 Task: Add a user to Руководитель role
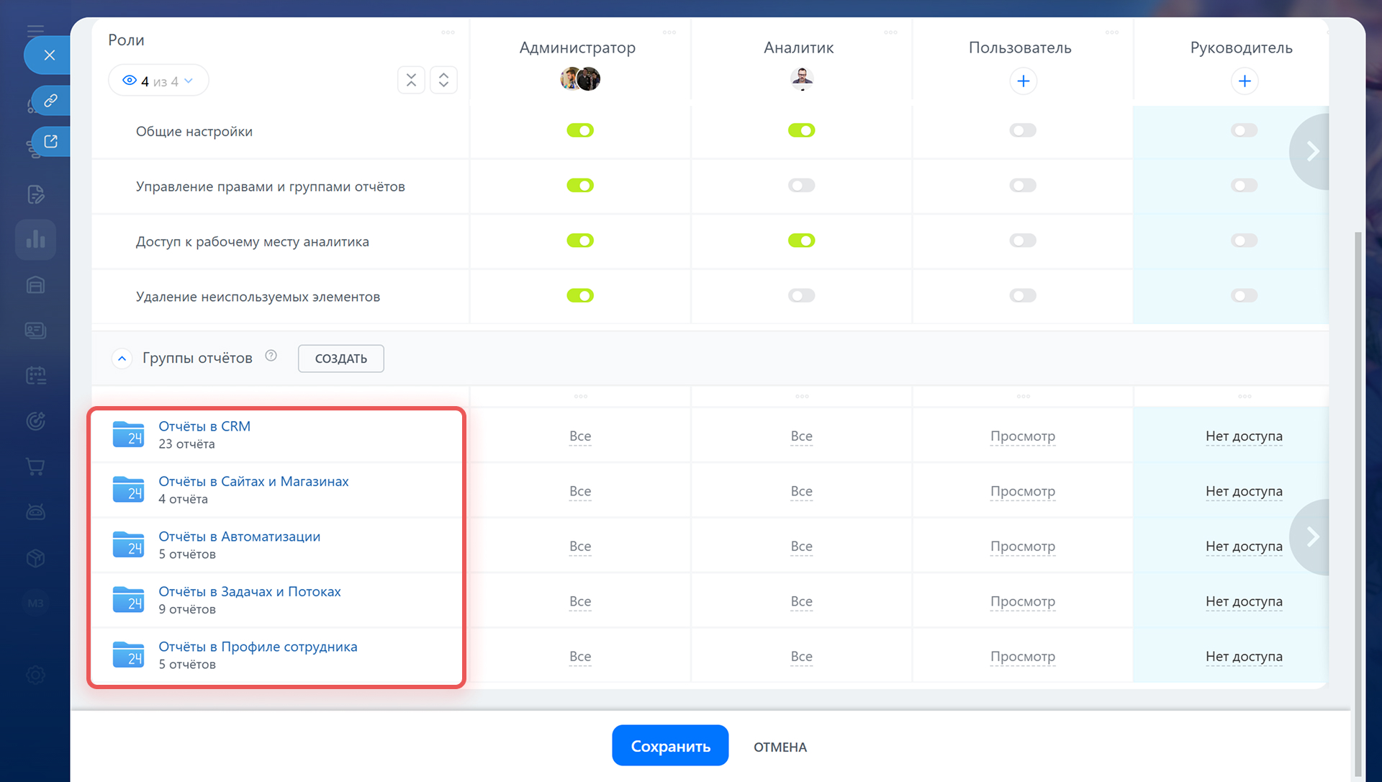1244,81
